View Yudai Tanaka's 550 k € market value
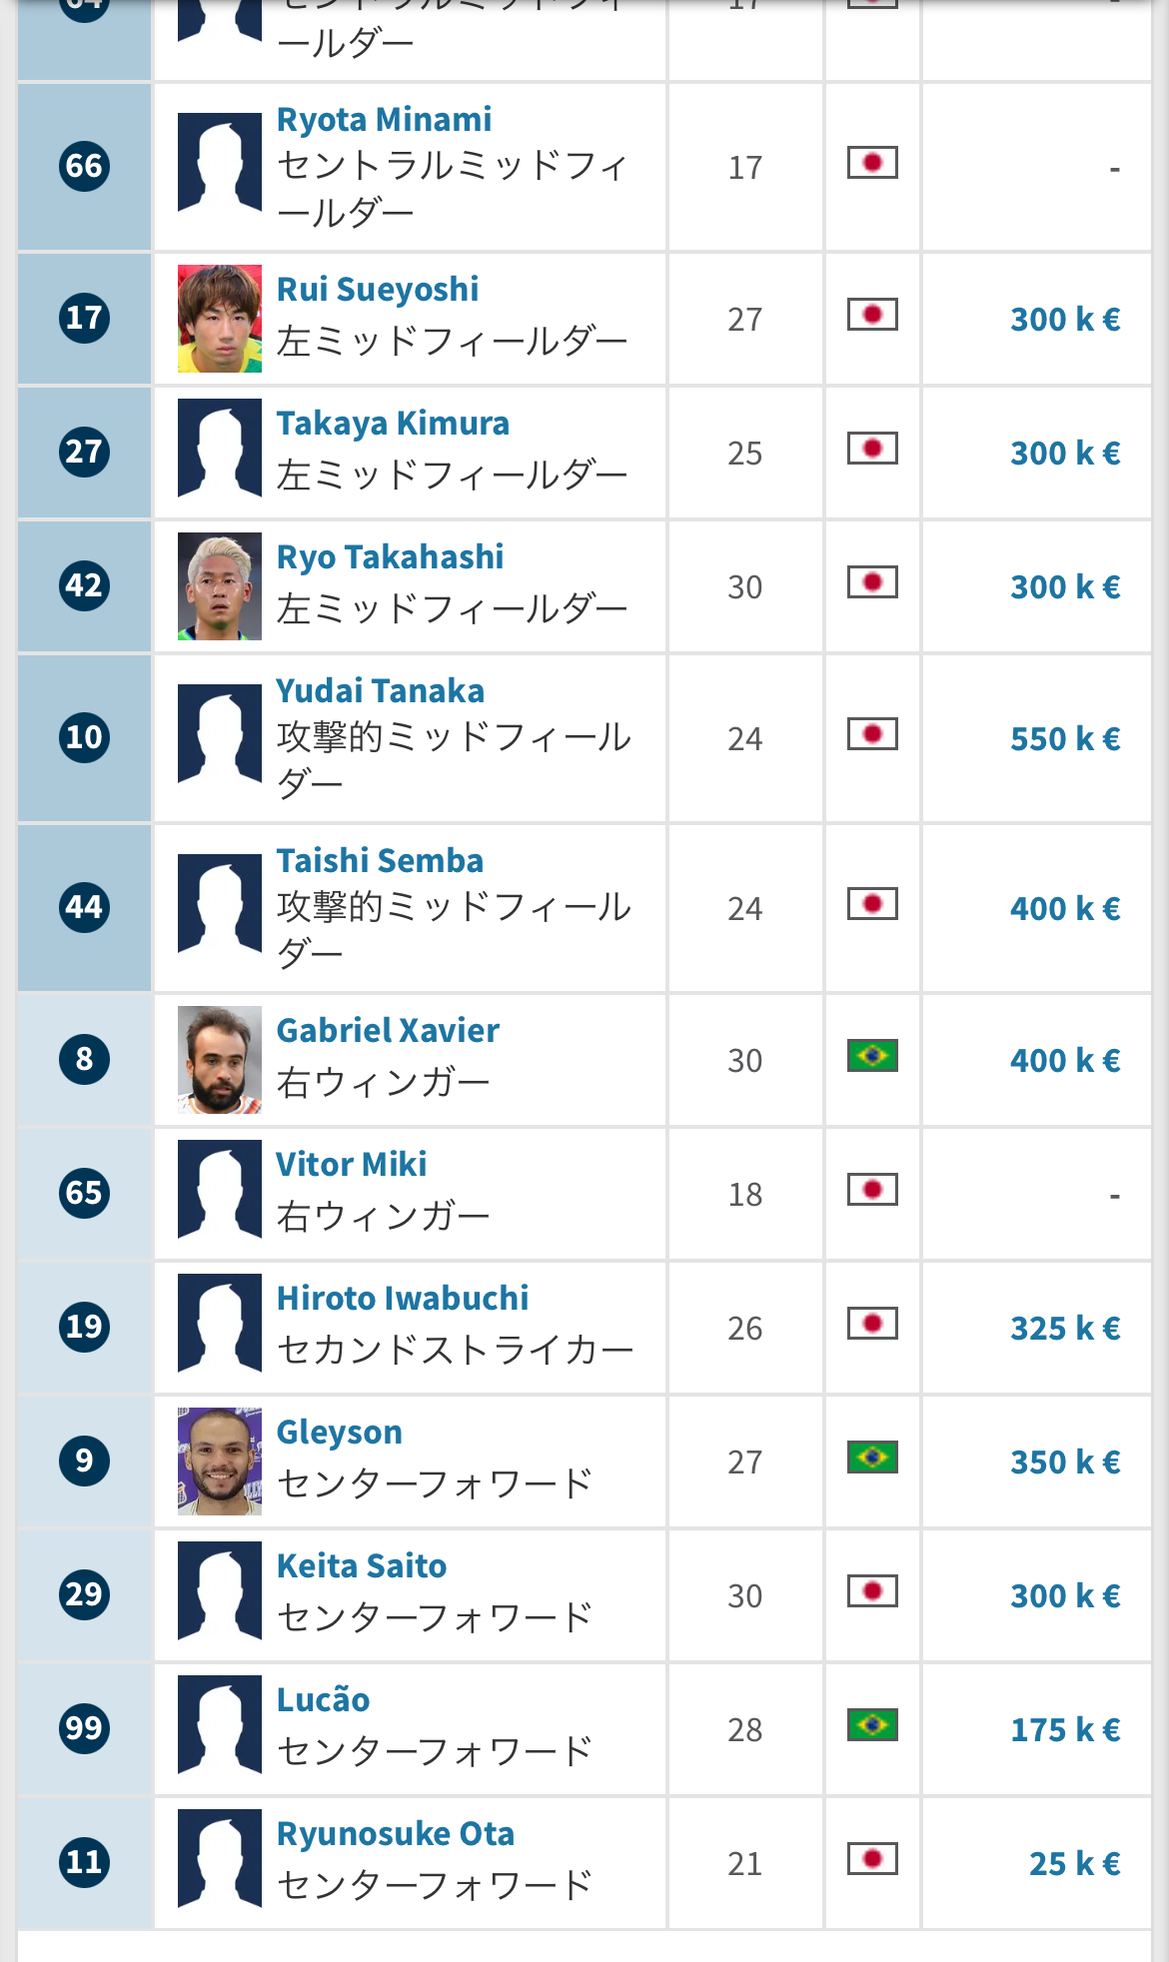The image size is (1169, 1962). coord(1065,738)
